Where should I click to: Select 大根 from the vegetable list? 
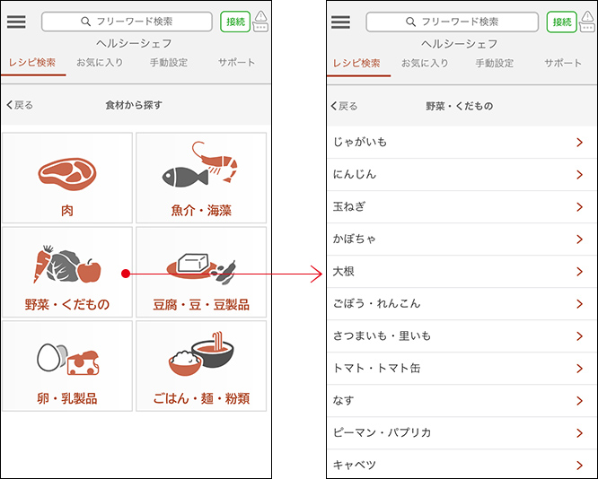pos(449,271)
